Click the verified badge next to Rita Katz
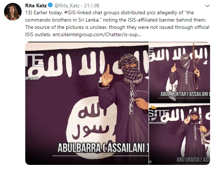Viewport: 213px width, 170px height. pyautogui.click(x=51, y=5)
